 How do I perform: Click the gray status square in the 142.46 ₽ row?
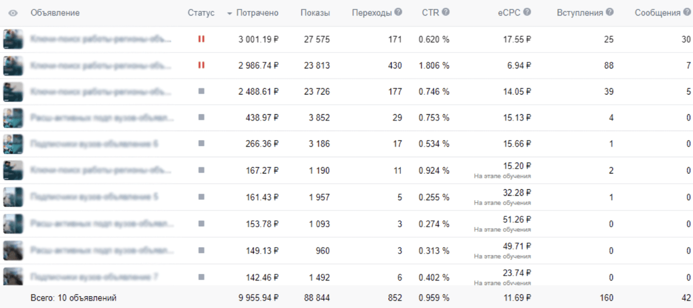tap(201, 277)
